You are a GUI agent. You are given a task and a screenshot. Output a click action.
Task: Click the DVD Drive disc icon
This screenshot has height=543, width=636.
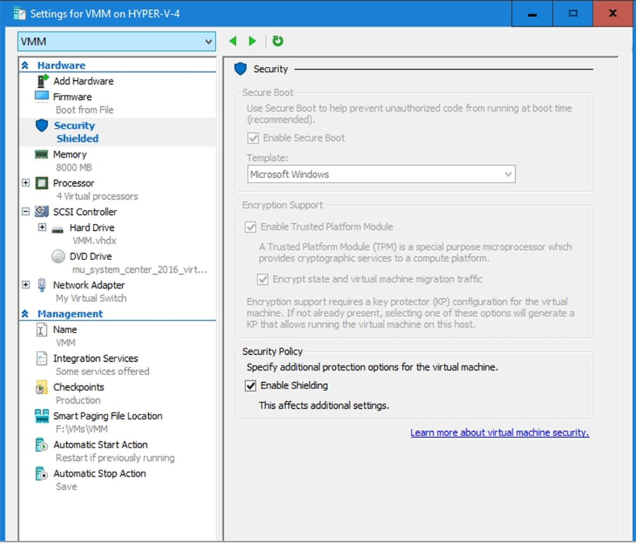(59, 256)
